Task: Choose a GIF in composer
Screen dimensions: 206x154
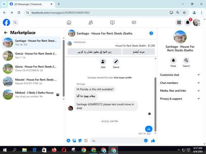Action: 86,140
